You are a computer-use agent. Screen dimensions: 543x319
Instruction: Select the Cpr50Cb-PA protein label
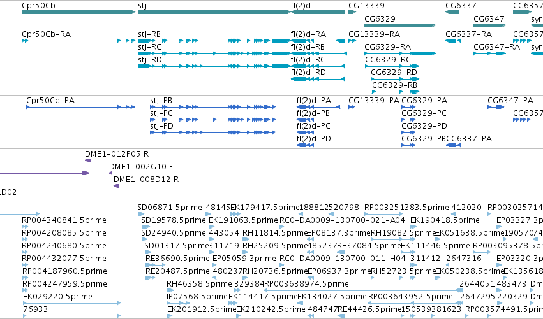(50, 101)
